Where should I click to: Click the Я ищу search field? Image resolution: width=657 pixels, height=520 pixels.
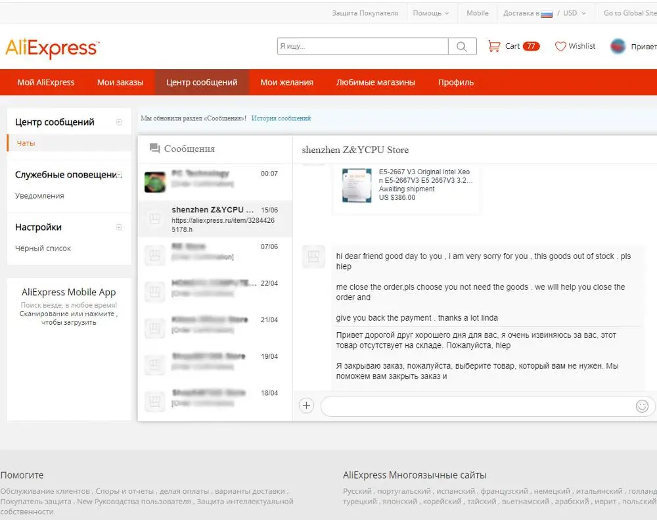363,46
